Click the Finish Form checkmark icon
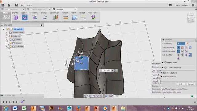The image size is (197, 111). [x=93, y=17]
